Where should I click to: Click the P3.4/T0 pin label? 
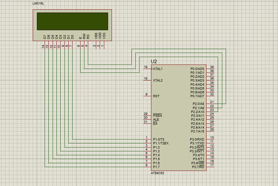pyautogui.click(x=199, y=155)
